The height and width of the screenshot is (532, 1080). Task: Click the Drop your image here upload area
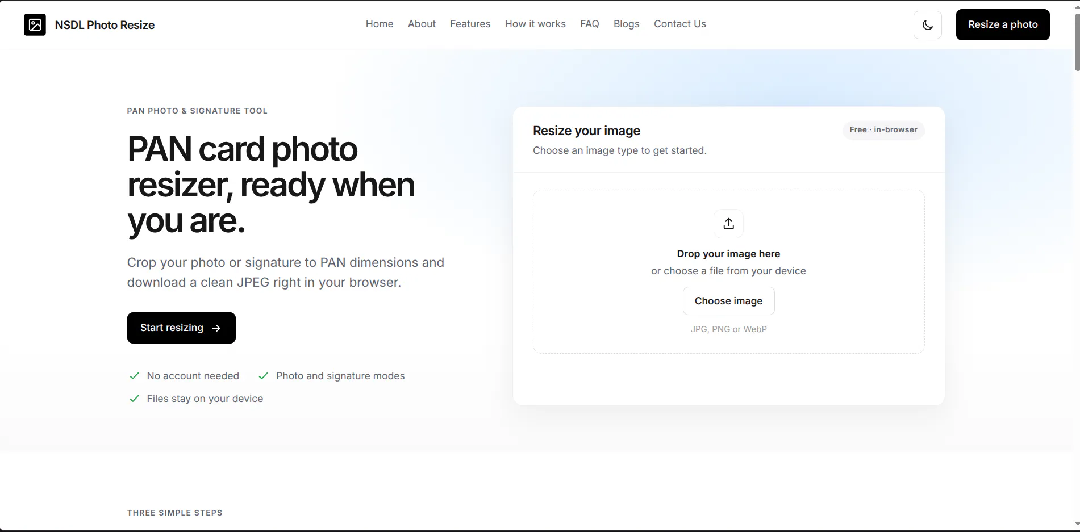pyautogui.click(x=728, y=271)
